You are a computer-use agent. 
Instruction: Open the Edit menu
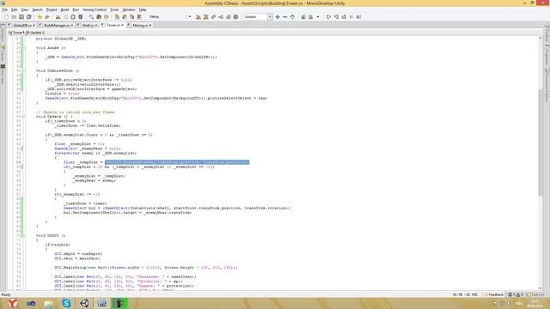[15, 9]
